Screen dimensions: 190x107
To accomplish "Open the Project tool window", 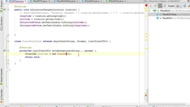I will [1, 6].
